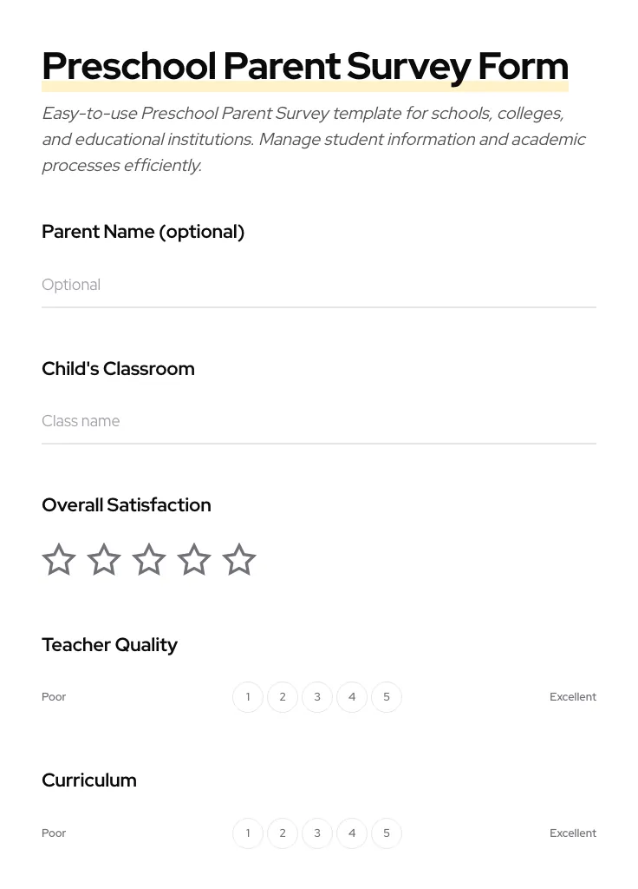Screen dimensions: 638x889
Task: Select the fourth star under Overall Satisfaction
Action: 194,559
